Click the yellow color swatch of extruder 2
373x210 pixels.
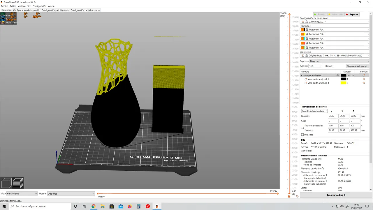pyautogui.click(x=344, y=83)
